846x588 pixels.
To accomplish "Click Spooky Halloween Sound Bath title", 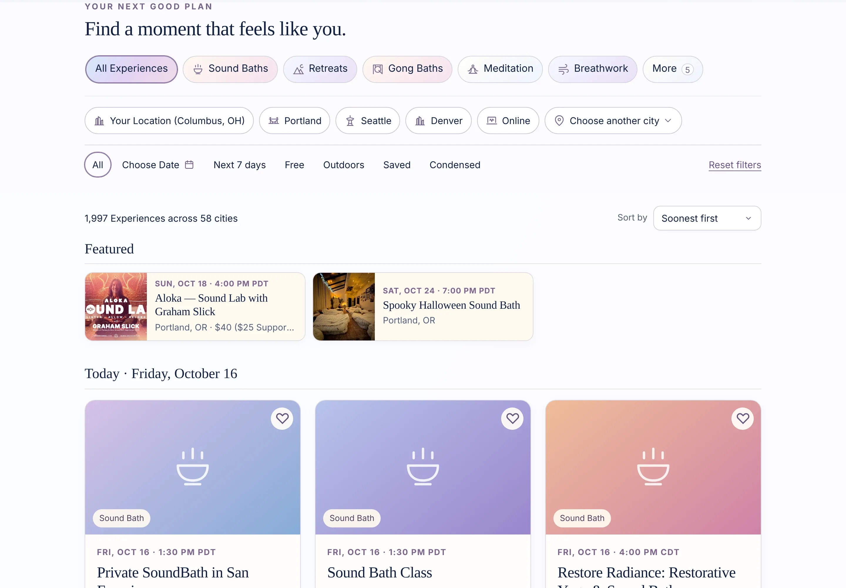I will point(451,305).
